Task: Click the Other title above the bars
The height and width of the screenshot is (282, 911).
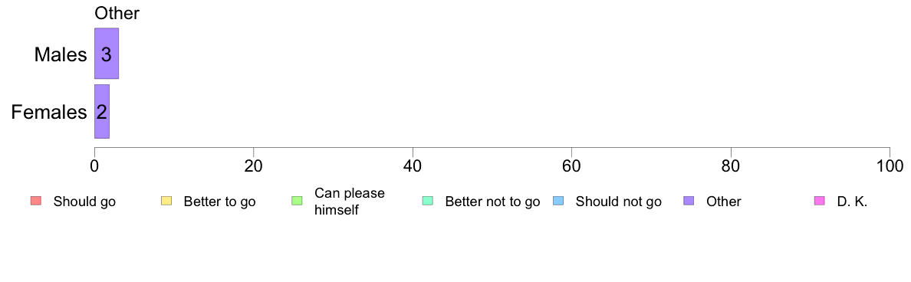Action: [x=117, y=13]
